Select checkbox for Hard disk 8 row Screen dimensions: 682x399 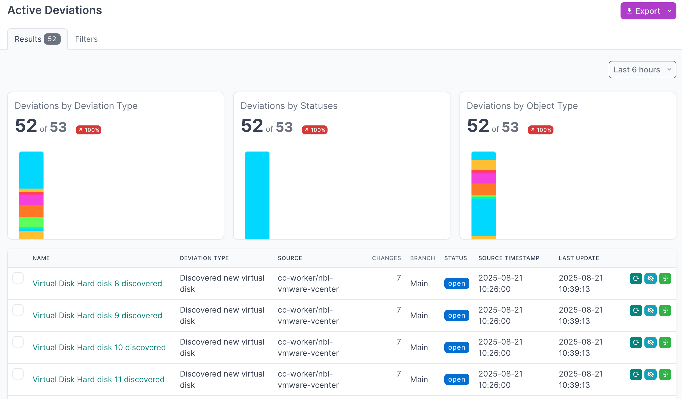click(18, 278)
